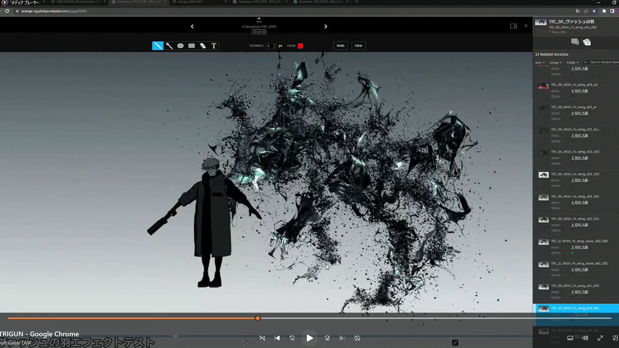The width and height of the screenshot is (619, 348).
Task: Select the freehand pen annotation tool
Action: tap(158, 46)
